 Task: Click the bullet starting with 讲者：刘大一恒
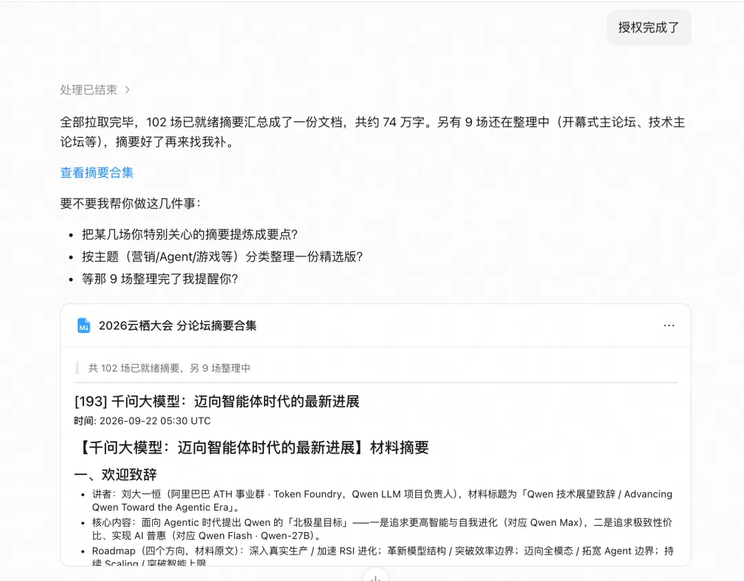tap(382, 501)
